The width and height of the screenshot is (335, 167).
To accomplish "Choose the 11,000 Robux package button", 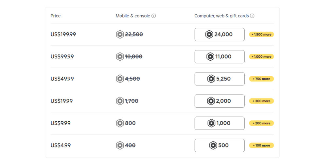I will point(220,57).
